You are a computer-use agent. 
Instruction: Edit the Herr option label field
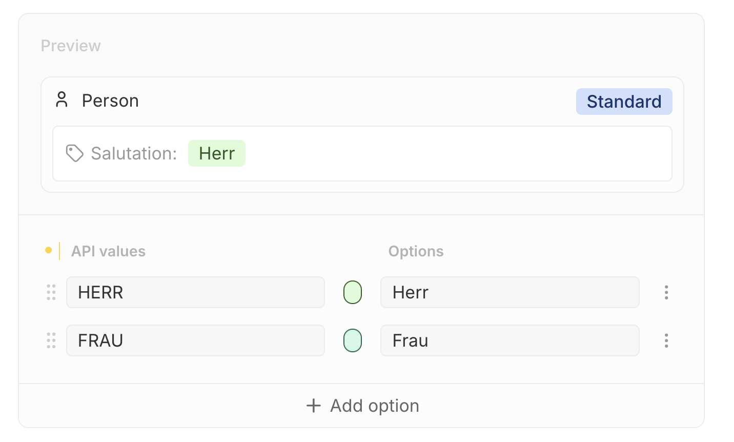pyautogui.click(x=509, y=292)
